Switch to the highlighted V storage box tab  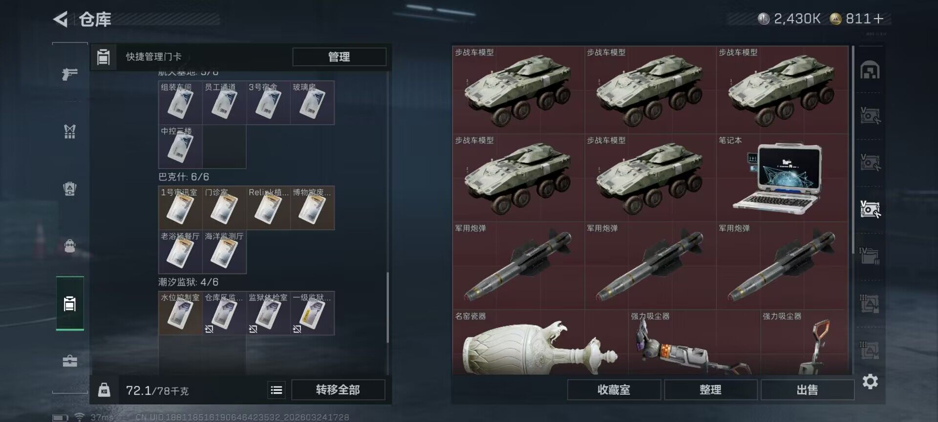pos(870,209)
